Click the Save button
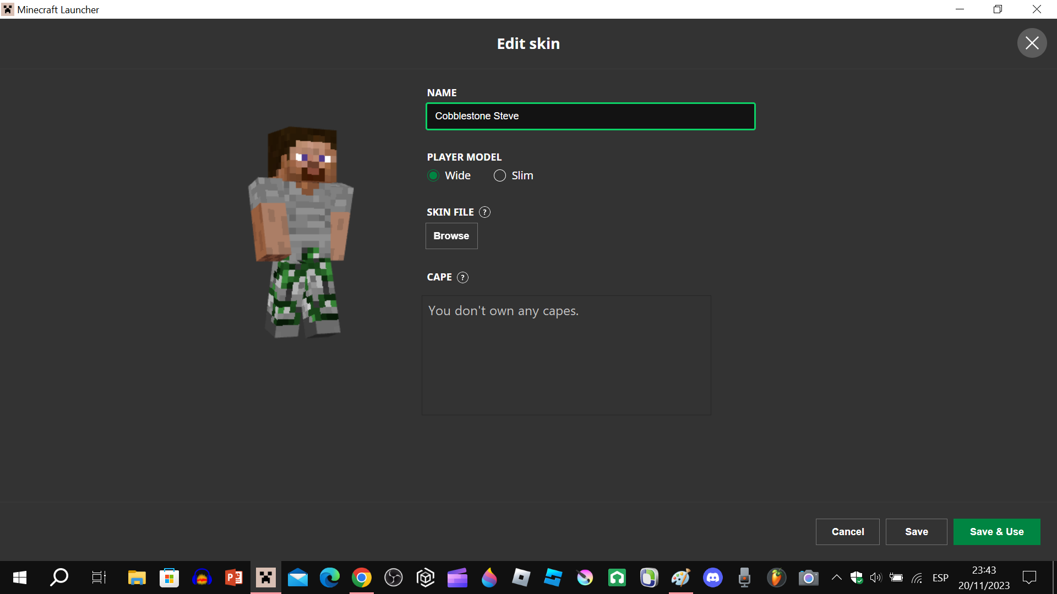 pos(916,532)
